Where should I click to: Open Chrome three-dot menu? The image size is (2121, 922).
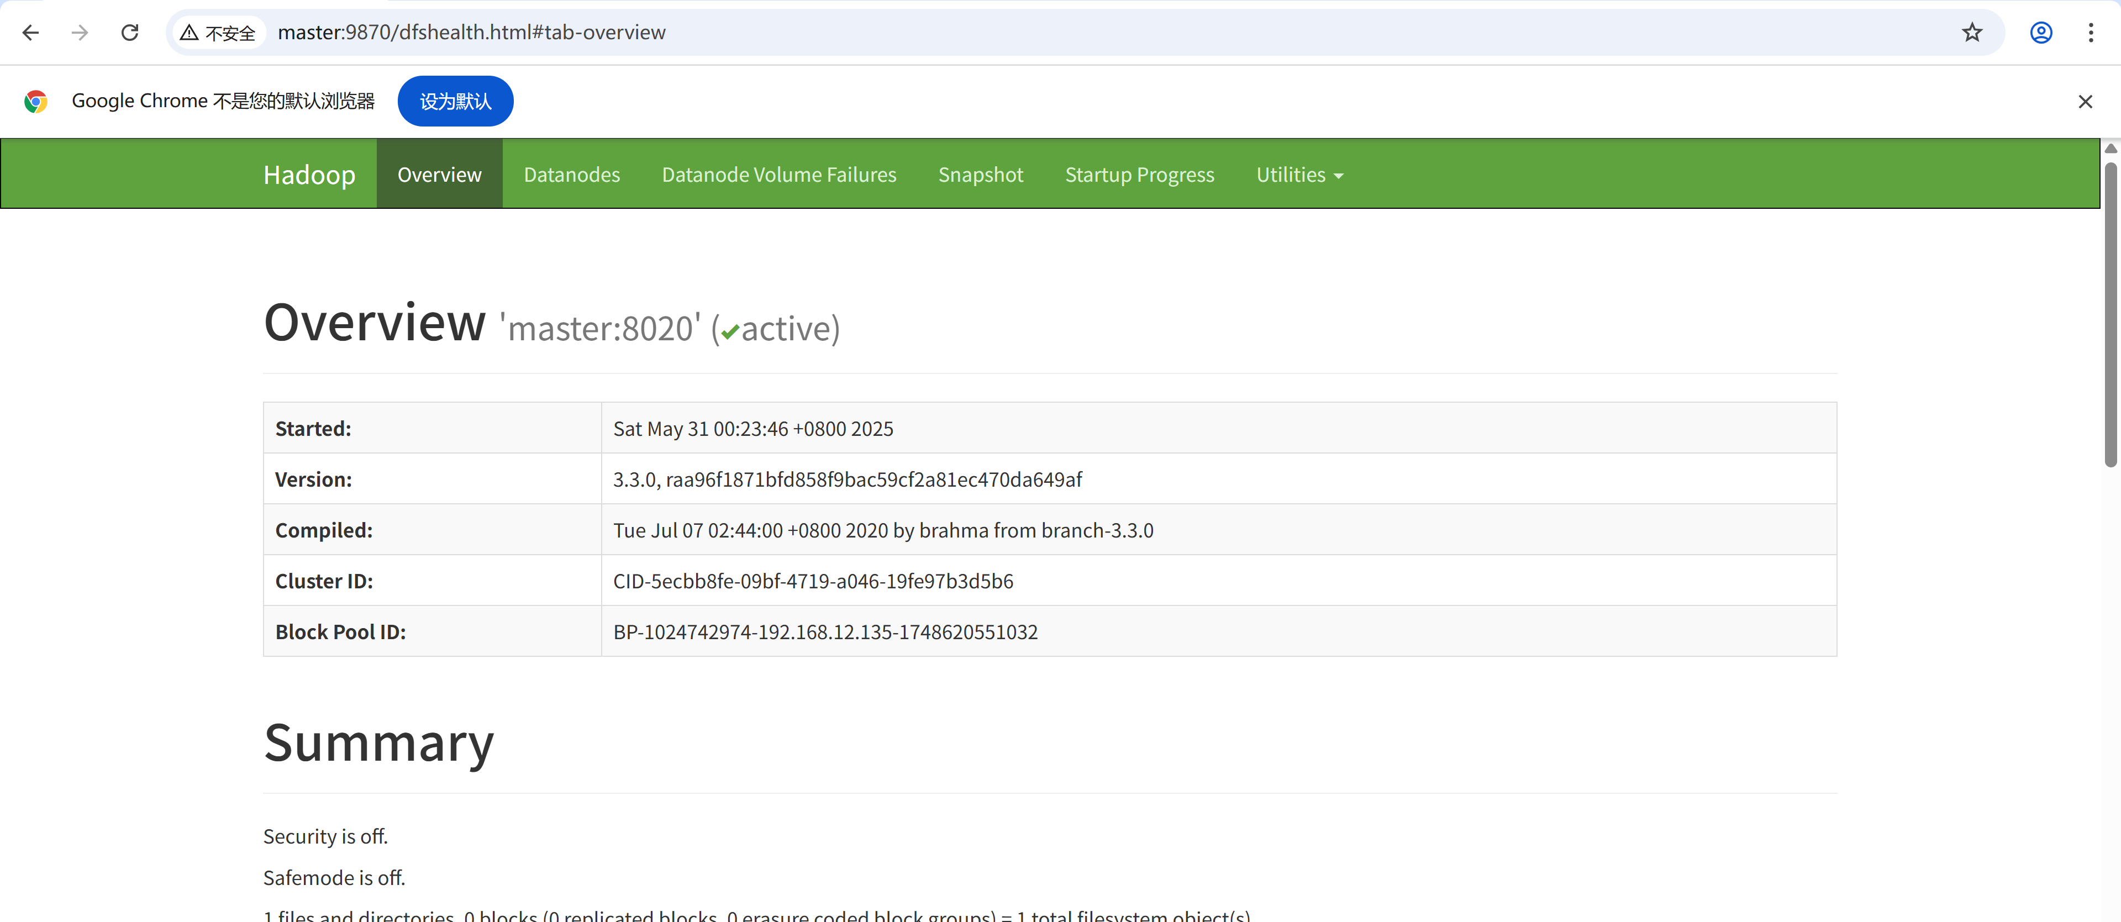point(2091,32)
